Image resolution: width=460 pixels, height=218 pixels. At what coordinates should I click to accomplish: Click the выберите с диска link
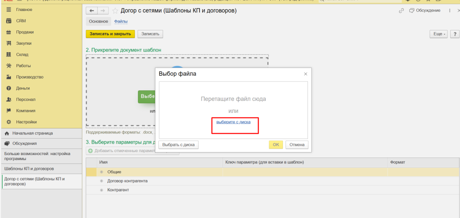click(233, 122)
